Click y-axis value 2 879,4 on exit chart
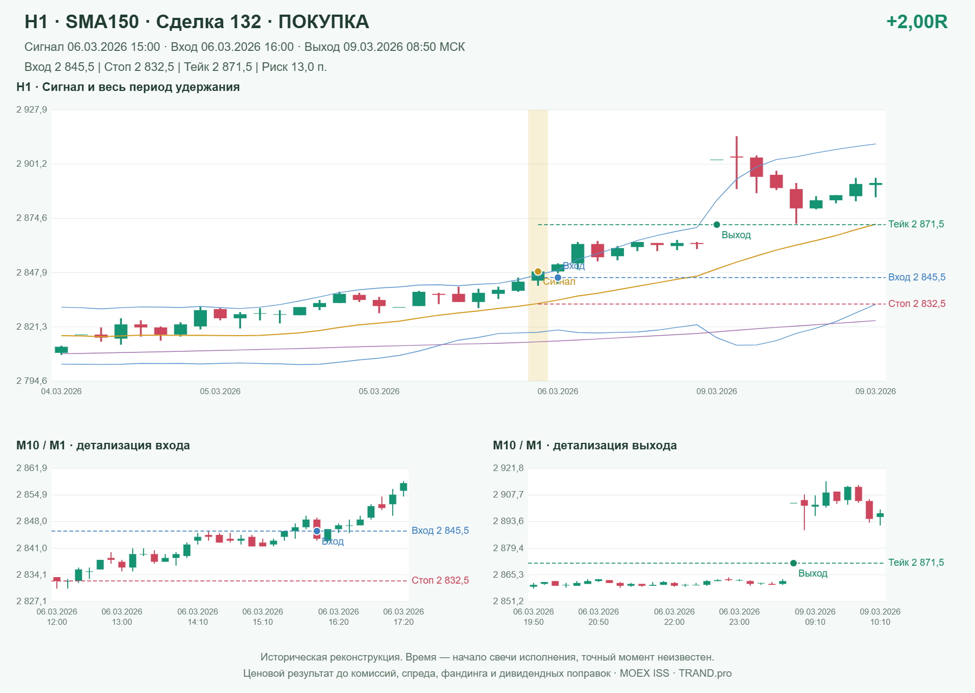975x693 pixels. [x=508, y=548]
